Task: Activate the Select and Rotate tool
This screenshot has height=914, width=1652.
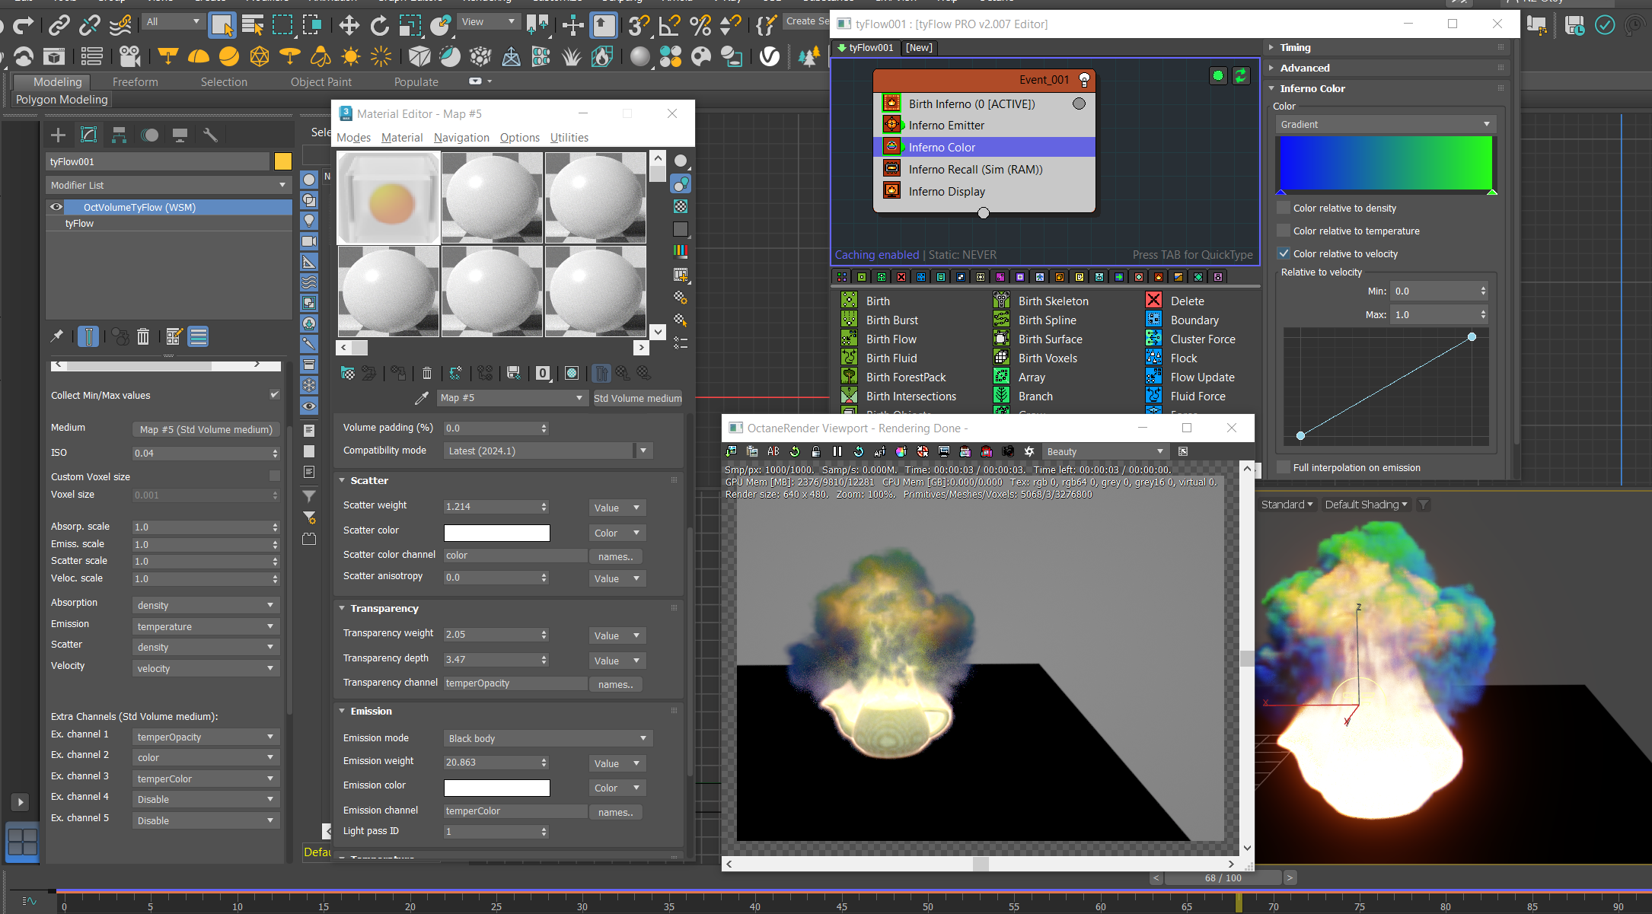Action: [x=379, y=25]
